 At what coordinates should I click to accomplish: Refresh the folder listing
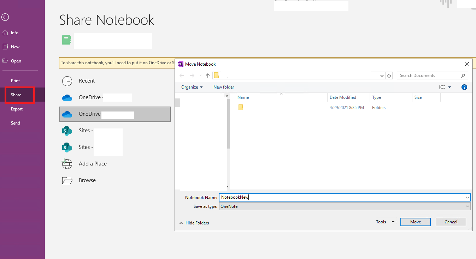[x=389, y=76]
